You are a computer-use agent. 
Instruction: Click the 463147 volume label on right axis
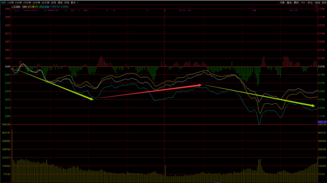point(322,133)
